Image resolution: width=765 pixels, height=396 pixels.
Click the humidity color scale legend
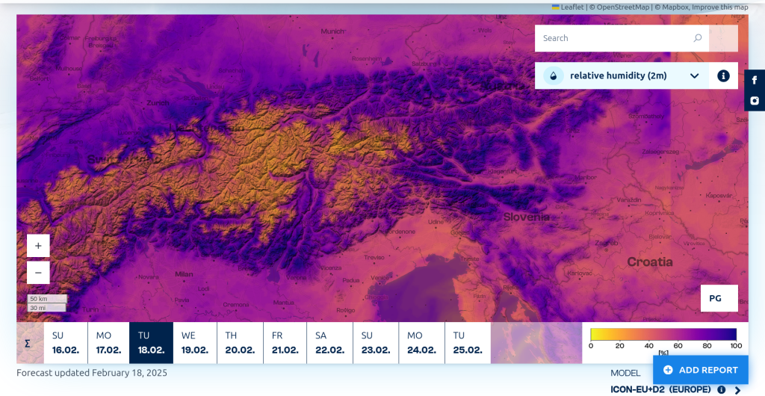[x=663, y=334]
